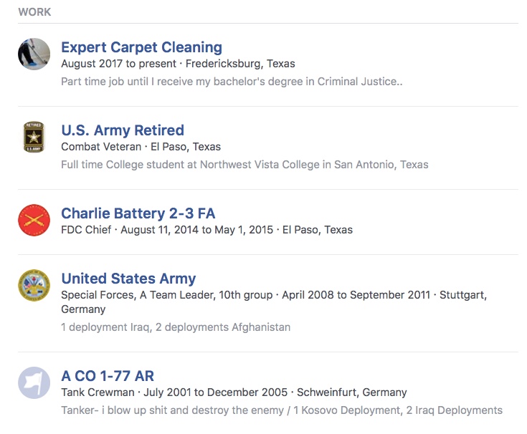The image size is (527, 434).
Task: Click the Expert Carpet Cleaning profile thumbnail
Action: coord(34,54)
